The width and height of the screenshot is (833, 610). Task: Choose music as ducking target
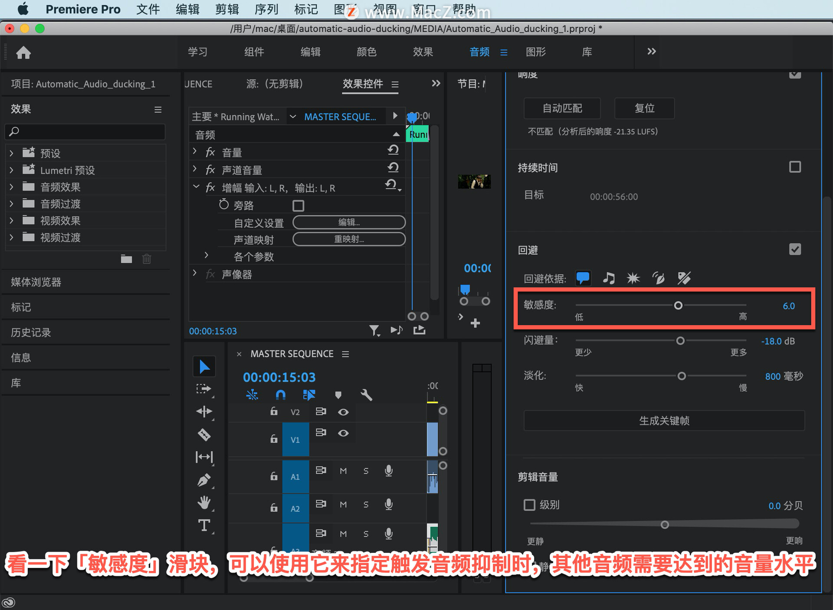pyautogui.click(x=609, y=278)
